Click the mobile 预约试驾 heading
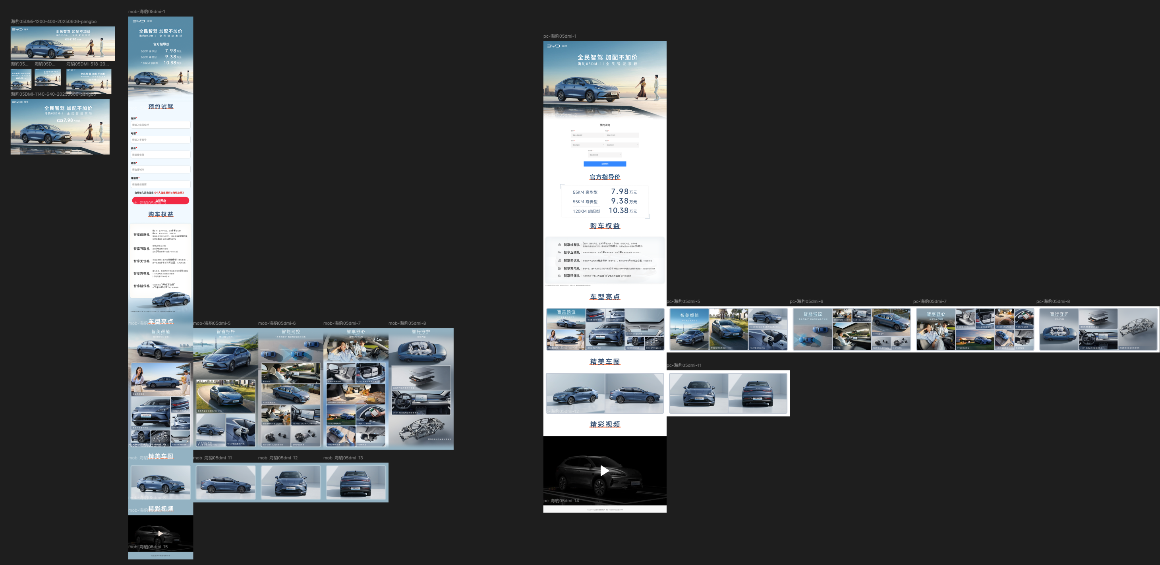1160x565 pixels. 161,106
